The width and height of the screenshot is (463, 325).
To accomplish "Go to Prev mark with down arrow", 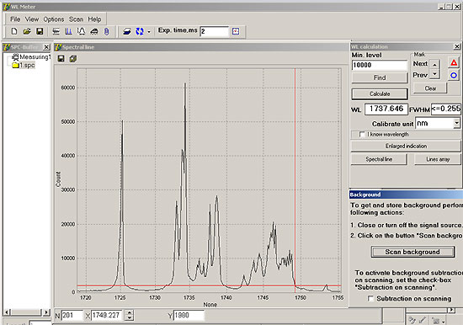I will tap(434, 74).
